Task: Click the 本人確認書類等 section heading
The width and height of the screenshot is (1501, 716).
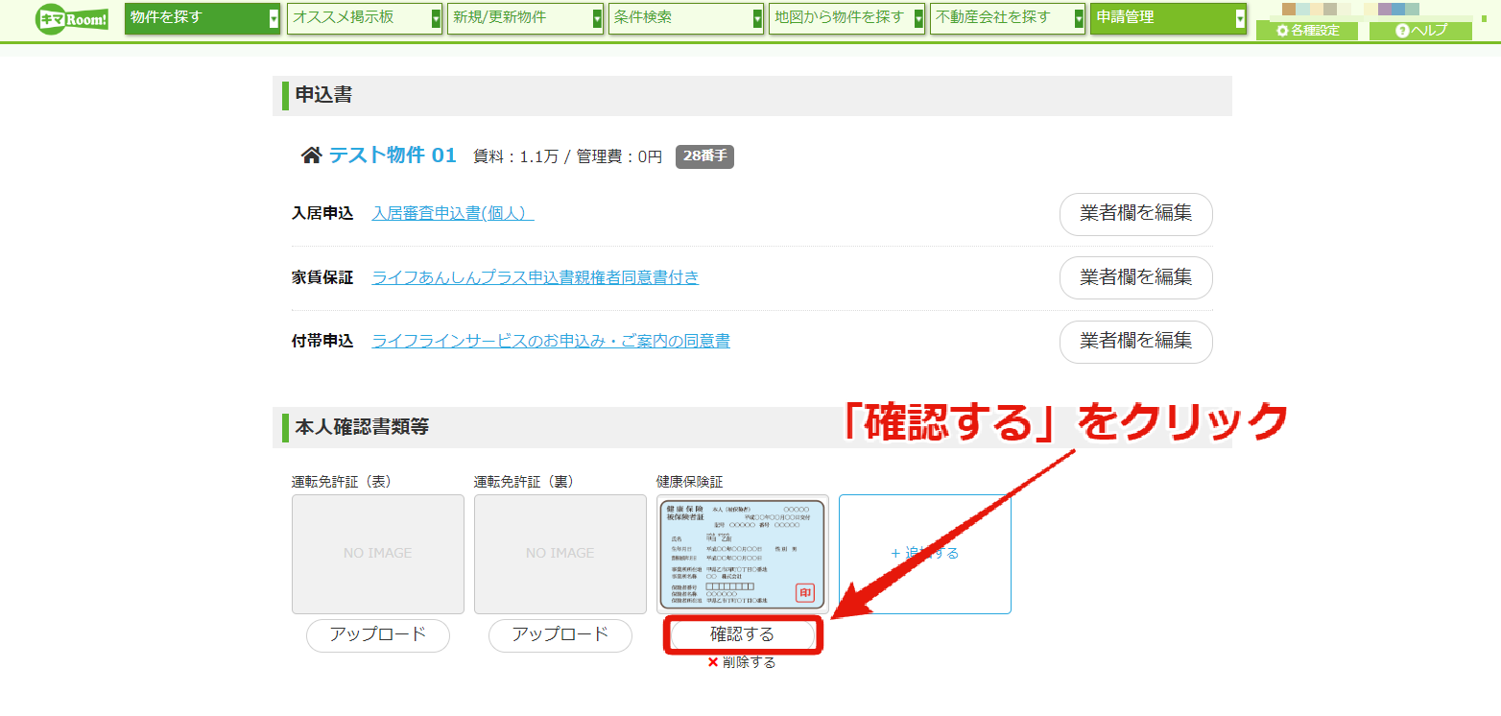Action: click(x=362, y=427)
